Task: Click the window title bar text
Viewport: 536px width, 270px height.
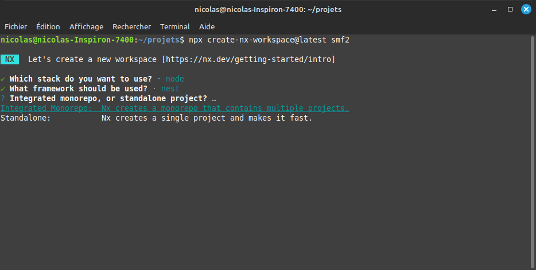Action: pos(267,9)
